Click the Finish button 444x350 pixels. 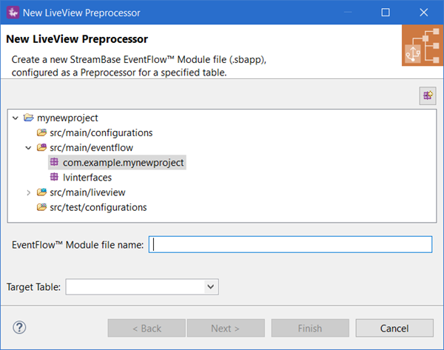coord(310,328)
